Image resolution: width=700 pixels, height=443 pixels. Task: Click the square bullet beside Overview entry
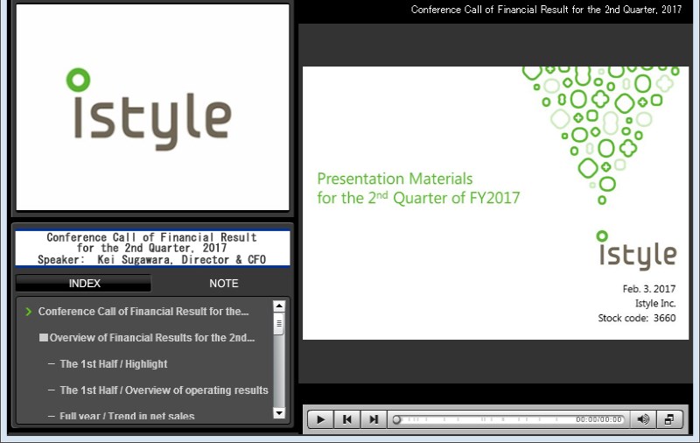point(43,337)
